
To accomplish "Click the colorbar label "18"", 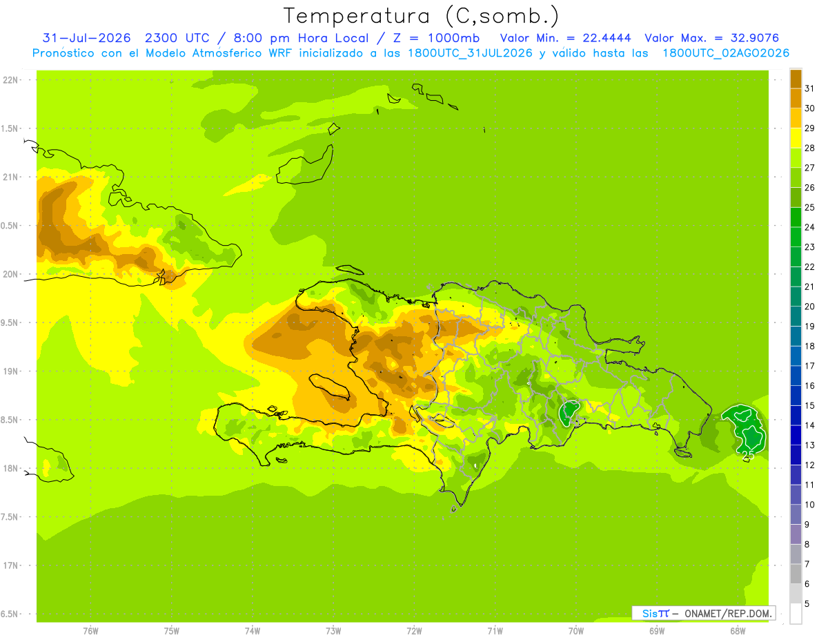I will coord(809,346).
